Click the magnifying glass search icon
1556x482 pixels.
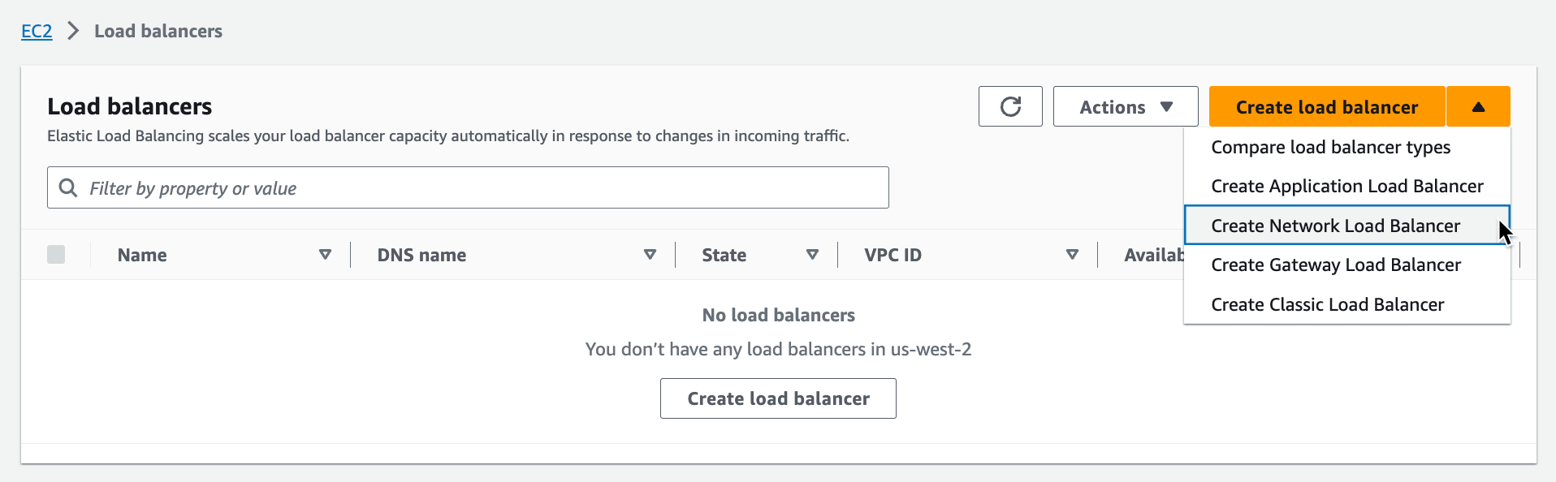click(x=68, y=187)
